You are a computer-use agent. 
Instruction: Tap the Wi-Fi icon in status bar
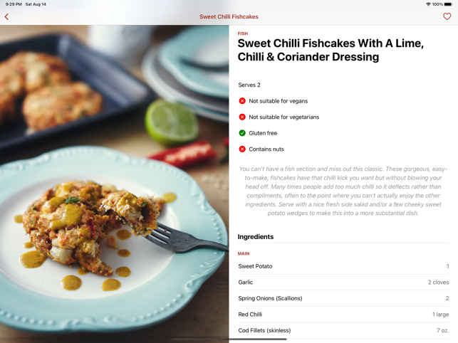click(x=428, y=4)
